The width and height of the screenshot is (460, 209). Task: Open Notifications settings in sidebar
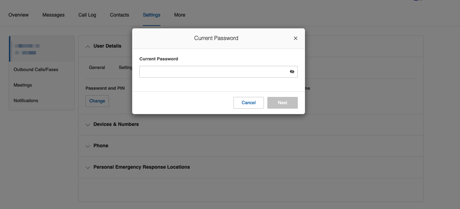pos(26,101)
